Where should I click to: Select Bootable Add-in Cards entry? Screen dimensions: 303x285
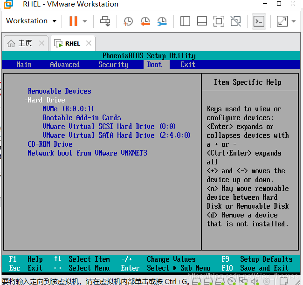[x=82, y=118]
